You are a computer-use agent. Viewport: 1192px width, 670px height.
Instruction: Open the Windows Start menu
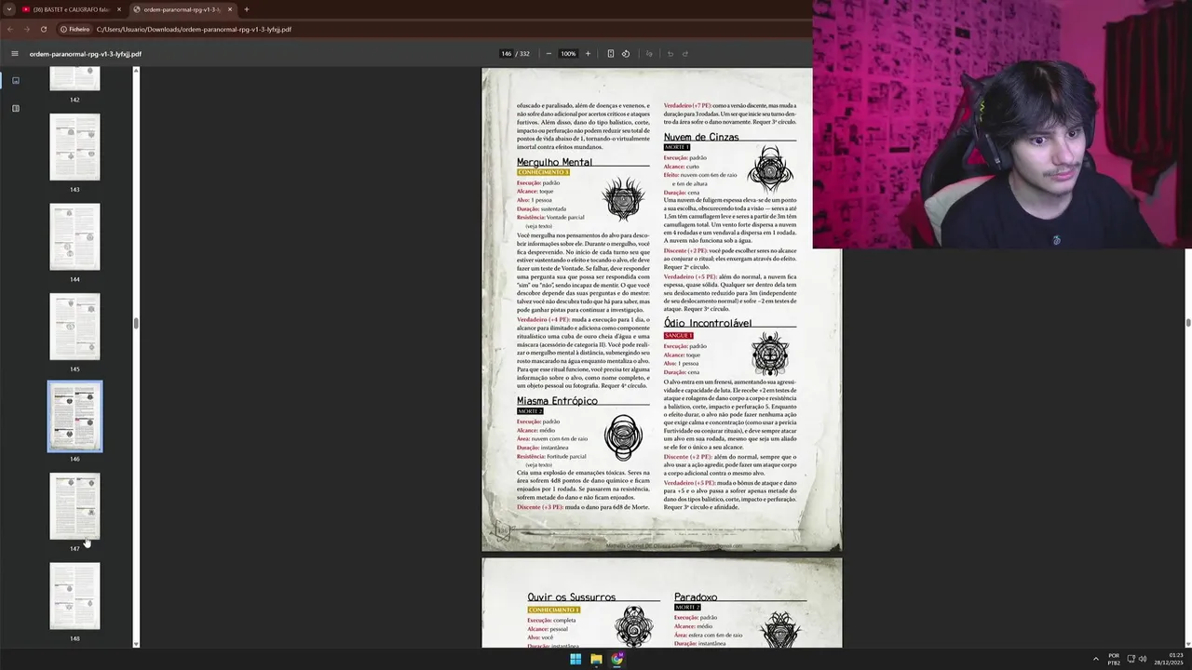coord(576,659)
